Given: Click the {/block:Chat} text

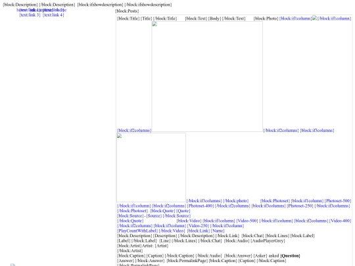Looking at the screenshot, I should 210,240.
